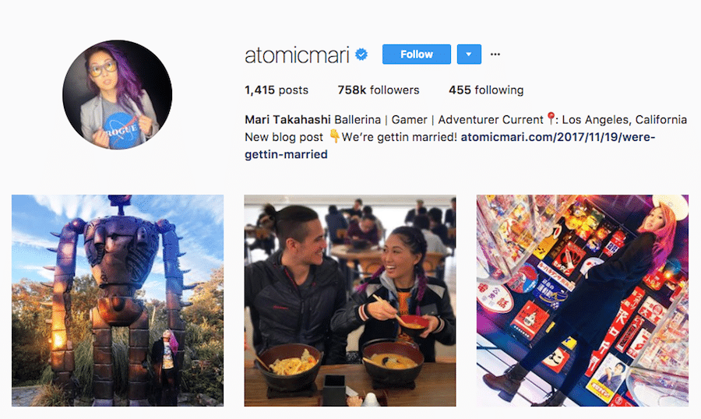
Task: Open atomicmari's circular profile picture
Action: [x=117, y=95]
